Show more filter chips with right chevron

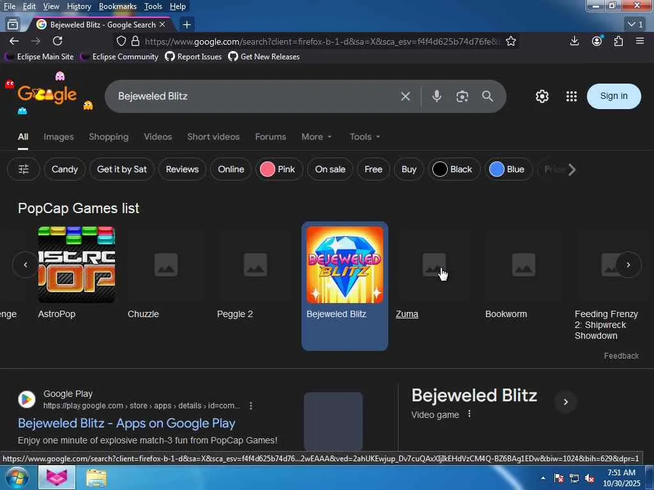point(572,169)
